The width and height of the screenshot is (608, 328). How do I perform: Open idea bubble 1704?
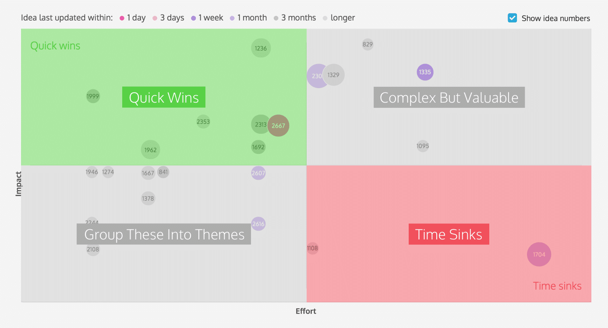539,254
